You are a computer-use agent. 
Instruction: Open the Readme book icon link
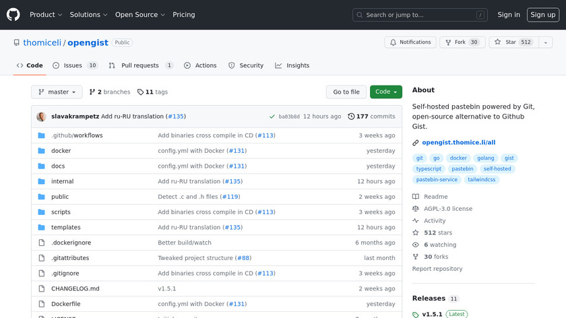416,197
